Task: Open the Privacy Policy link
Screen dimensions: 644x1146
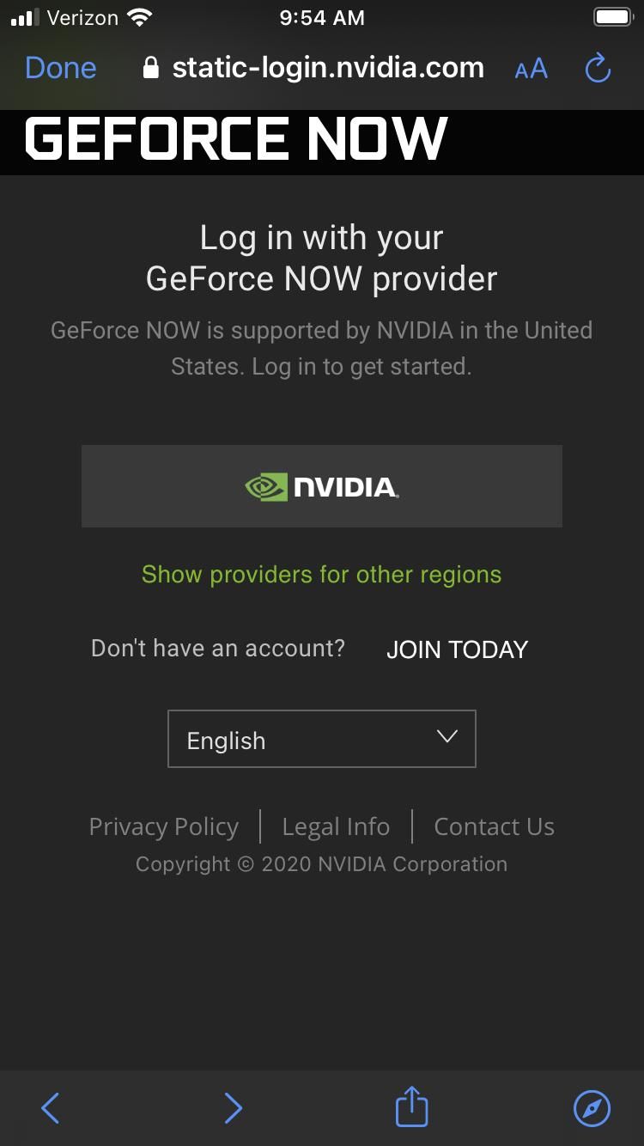Action: (x=163, y=826)
